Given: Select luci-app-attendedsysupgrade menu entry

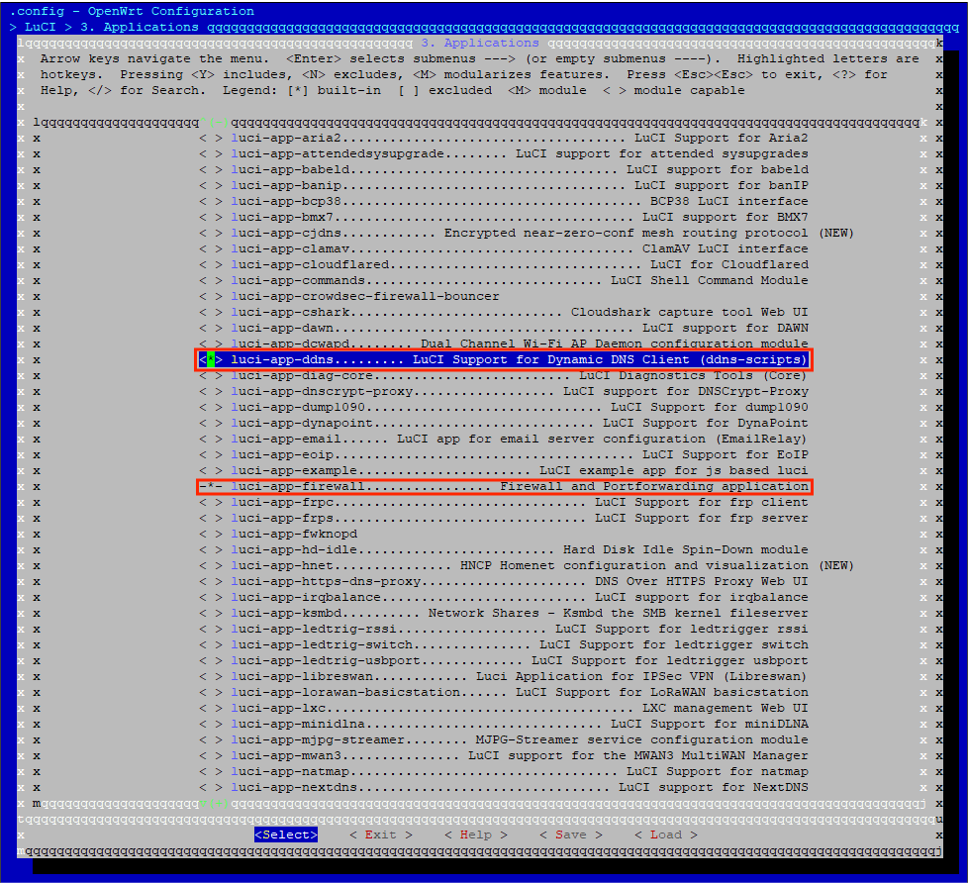Looking at the screenshot, I should pyautogui.click(x=519, y=153).
